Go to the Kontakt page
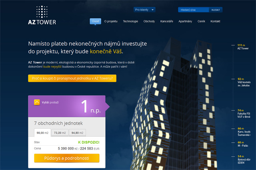The width and height of the screenshot is (256, 170). coord(215,21)
